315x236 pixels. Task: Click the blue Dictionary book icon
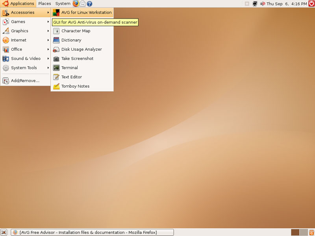(x=56, y=40)
